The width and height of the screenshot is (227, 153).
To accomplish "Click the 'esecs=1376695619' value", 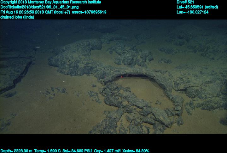I will 89,12.
